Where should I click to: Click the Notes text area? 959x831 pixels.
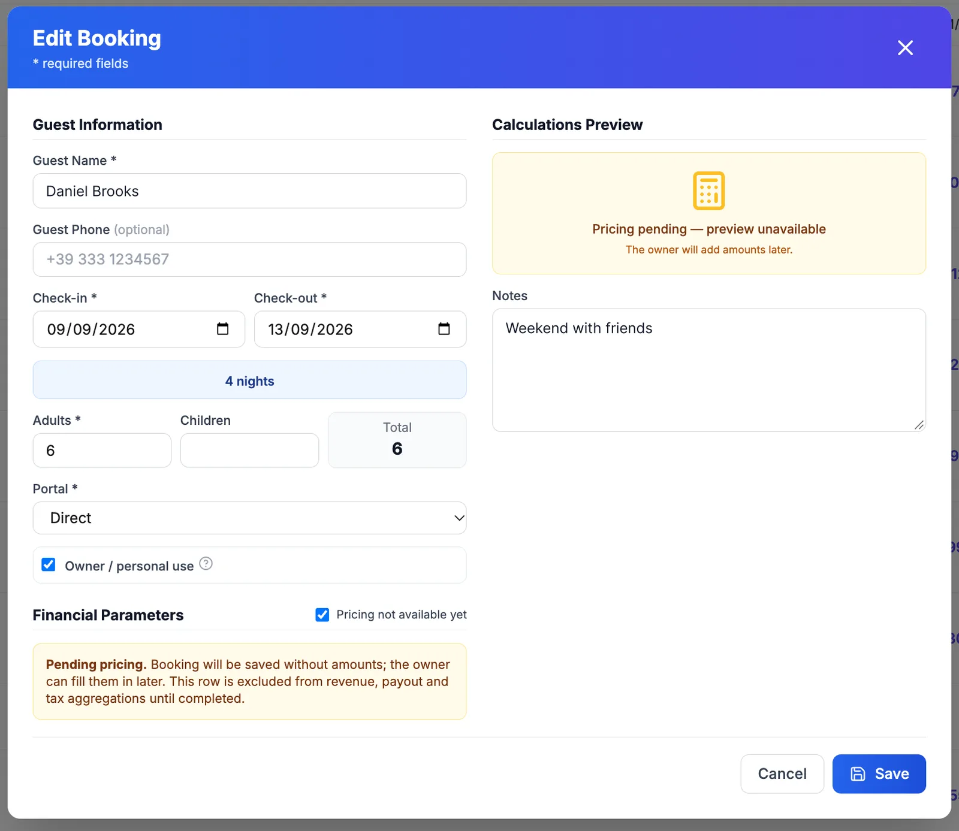point(709,370)
